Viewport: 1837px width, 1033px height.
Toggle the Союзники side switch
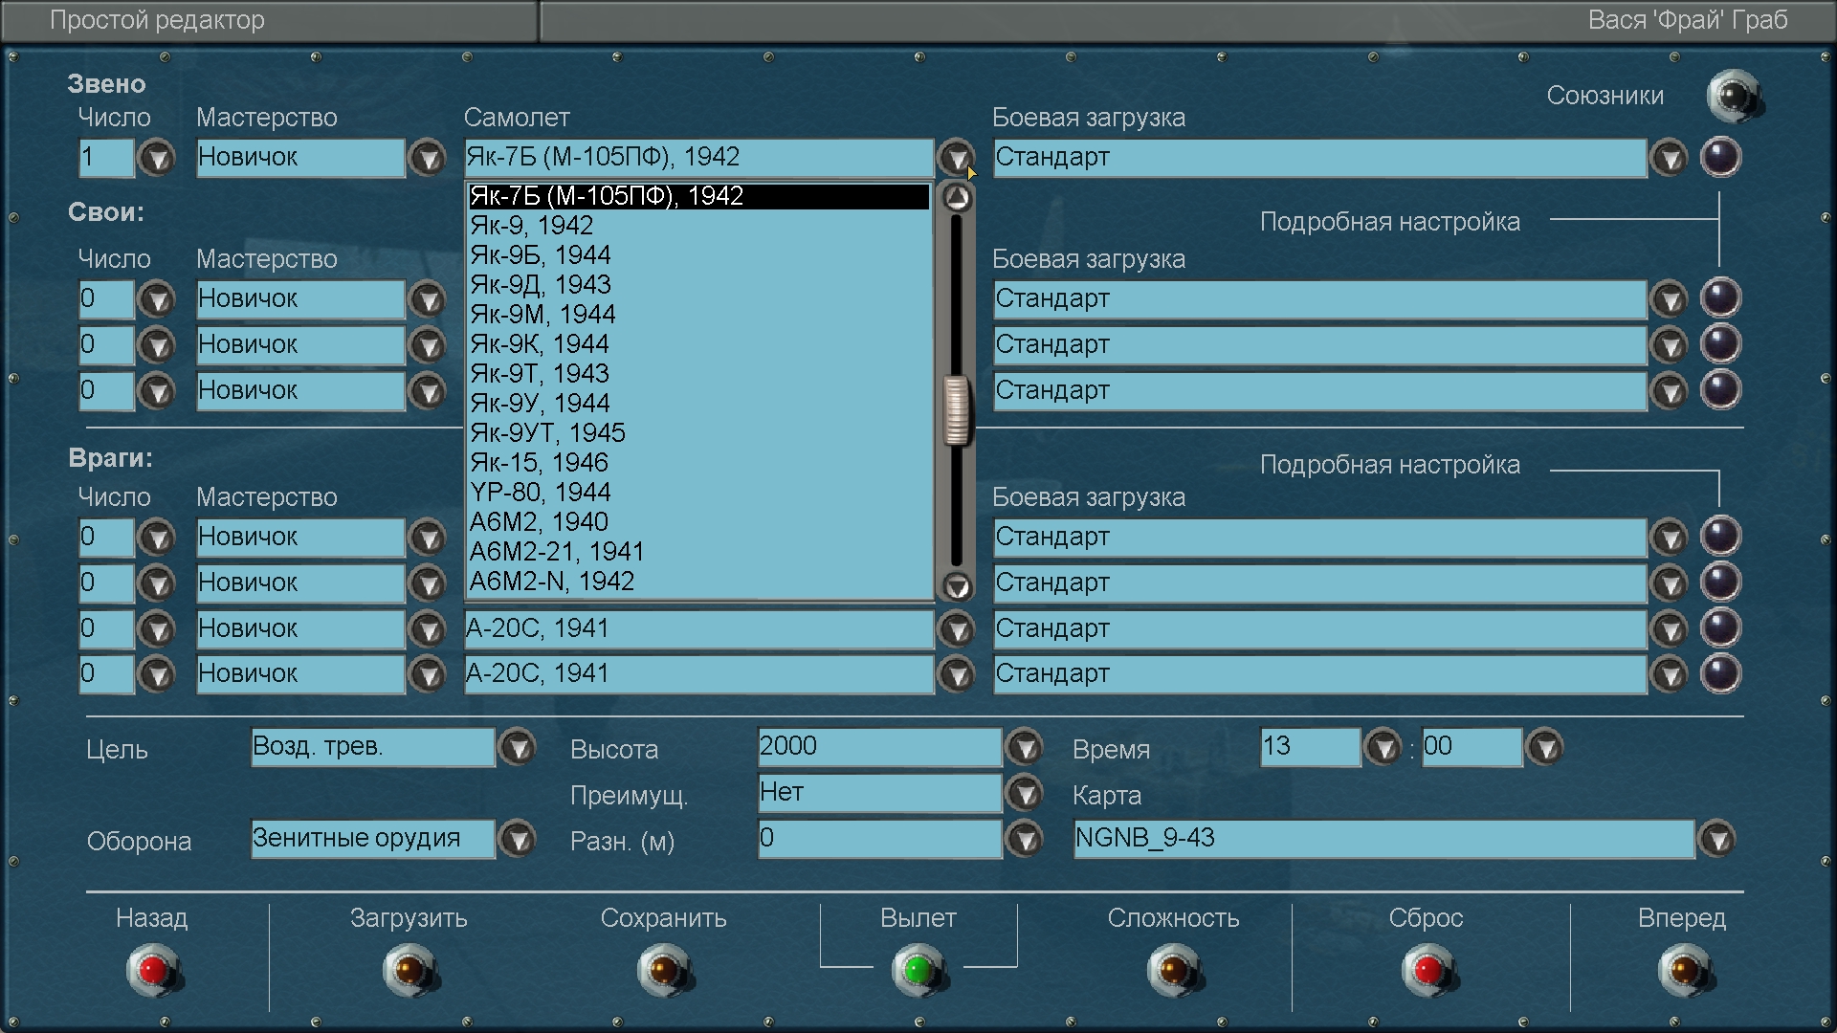pos(1733,96)
